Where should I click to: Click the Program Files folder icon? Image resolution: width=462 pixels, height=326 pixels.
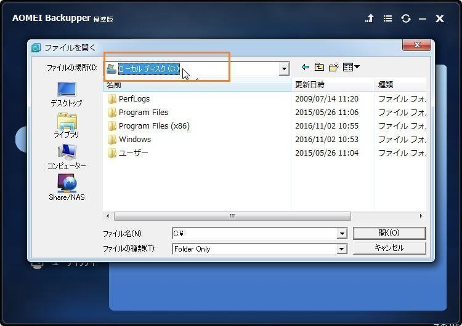pyautogui.click(x=112, y=113)
